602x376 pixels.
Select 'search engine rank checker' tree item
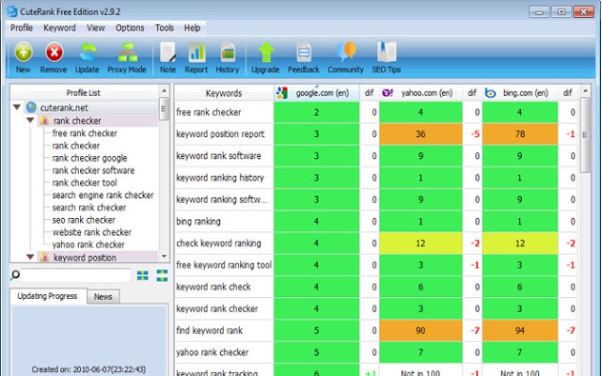[103, 195]
